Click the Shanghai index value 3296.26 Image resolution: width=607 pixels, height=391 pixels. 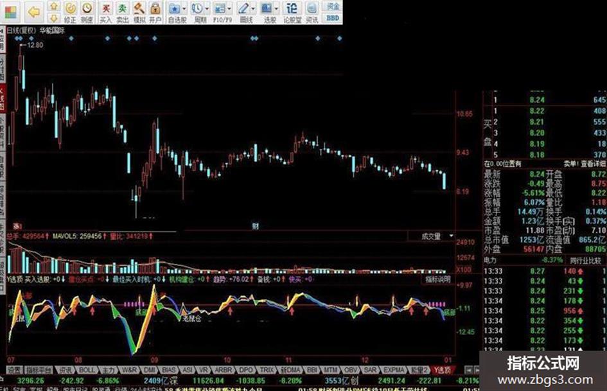tap(31, 381)
